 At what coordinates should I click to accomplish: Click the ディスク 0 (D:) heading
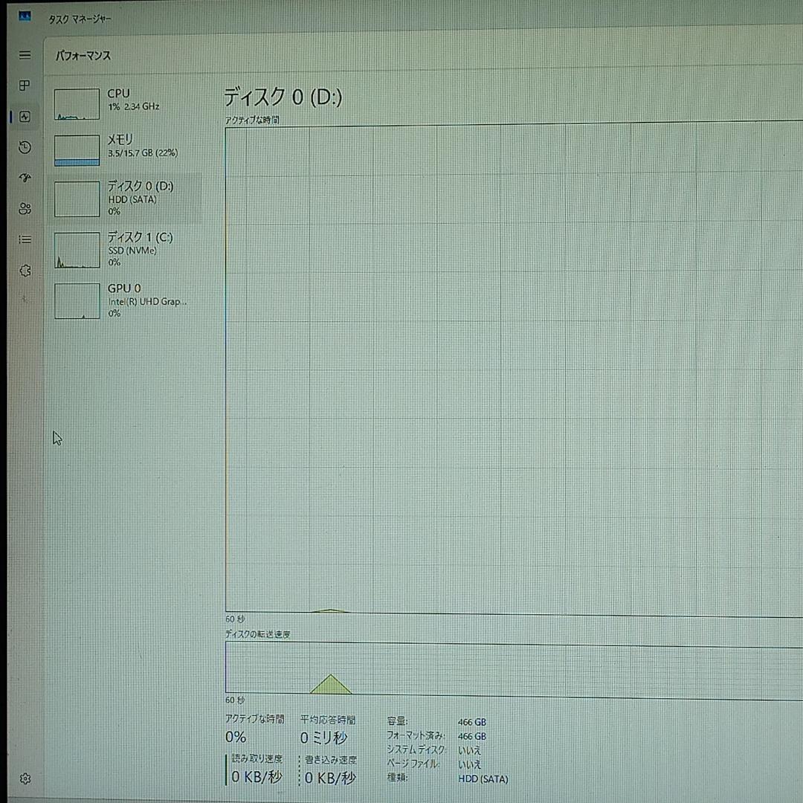283,97
